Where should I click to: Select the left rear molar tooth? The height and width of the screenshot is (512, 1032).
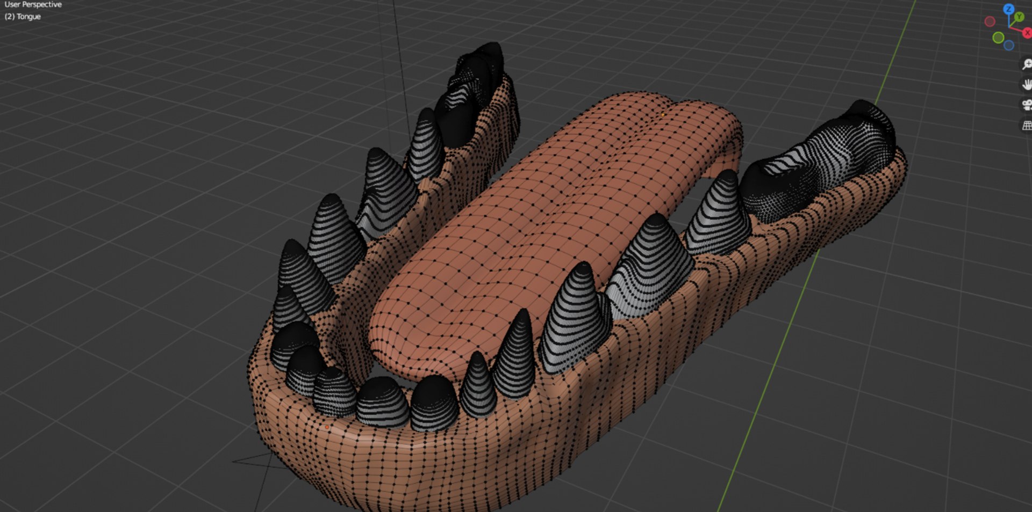[470, 91]
